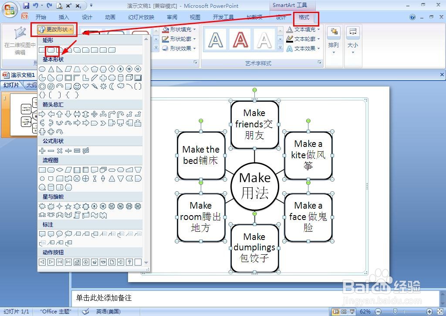The height and width of the screenshot is (316, 446).
Task: Click the Print Preview icon
Action: tap(59, 5)
